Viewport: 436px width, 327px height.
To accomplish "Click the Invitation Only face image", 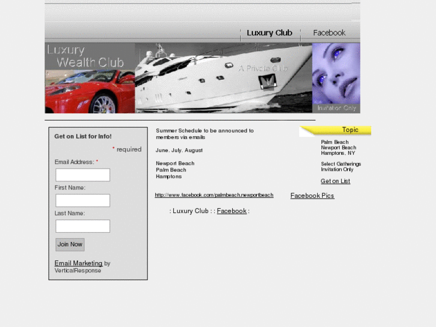I will 336,78.
